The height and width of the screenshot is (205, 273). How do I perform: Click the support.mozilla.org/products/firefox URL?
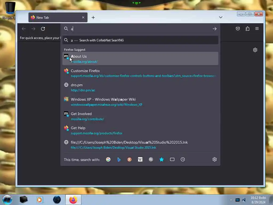tap(97, 133)
